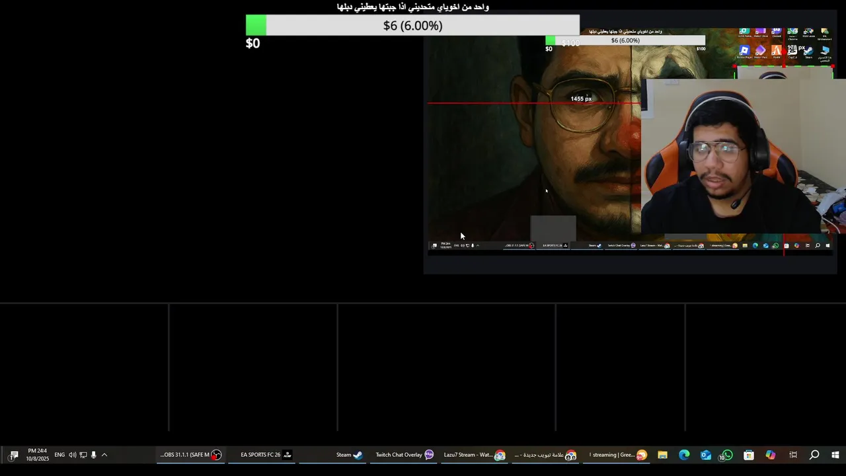Click the $0 goal start label
The image size is (846, 476).
click(252, 44)
